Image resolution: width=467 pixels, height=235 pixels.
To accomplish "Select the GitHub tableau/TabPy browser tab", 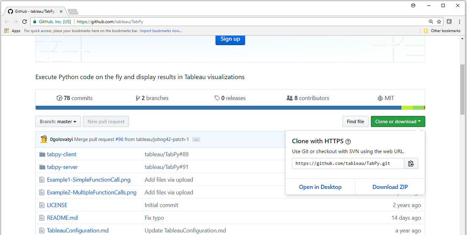I will tap(35, 11).
